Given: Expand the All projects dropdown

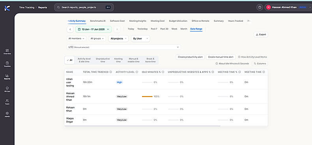Looking at the screenshot, I should click(x=118, y=39).
